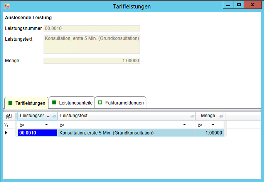The height and width of the screenshot is (184, 266).
Task: Click the Menge field showing 1.00000 in the form
Action: pyautogui.click(x=92, y=61)
